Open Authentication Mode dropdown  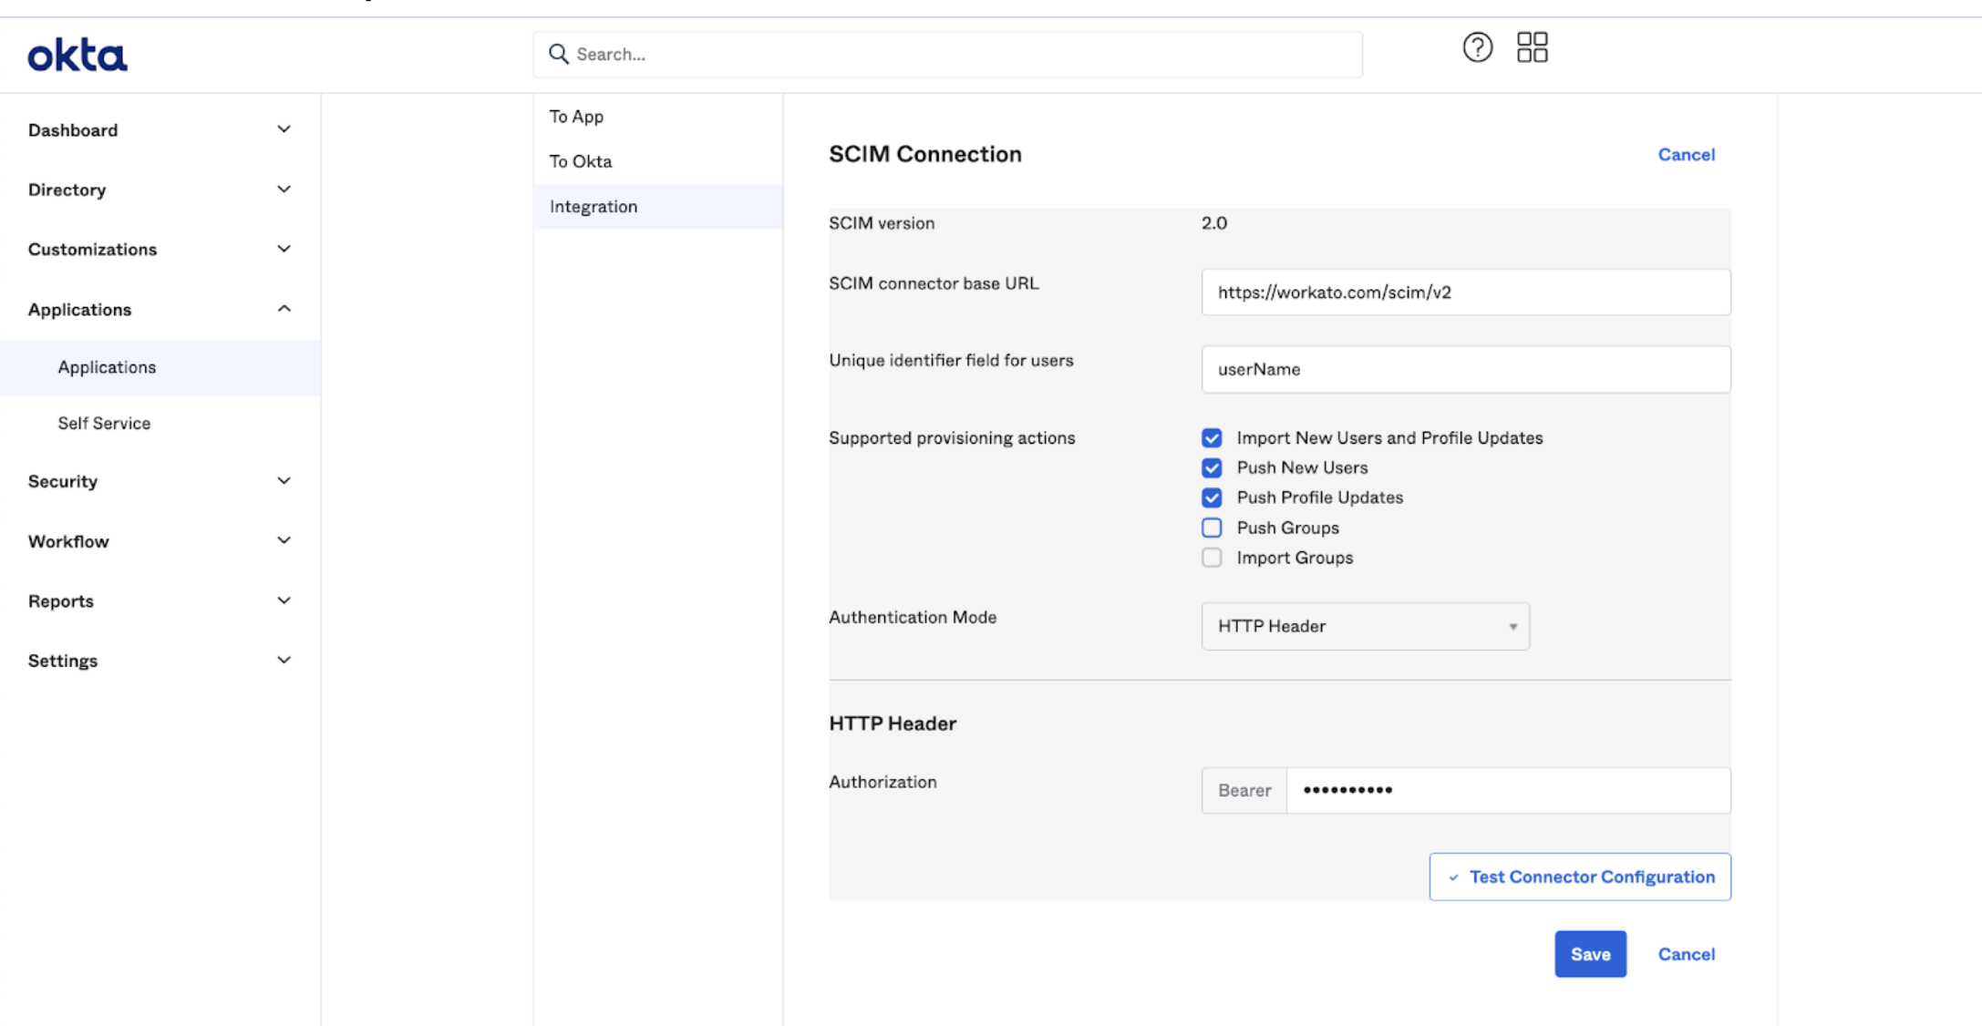(x=1365, y=627)
